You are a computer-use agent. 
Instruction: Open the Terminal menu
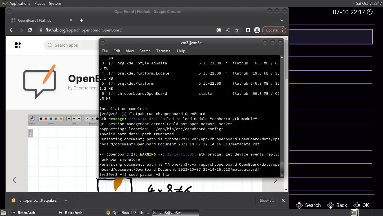[164, 51]
